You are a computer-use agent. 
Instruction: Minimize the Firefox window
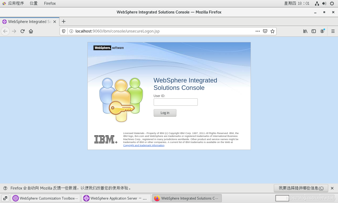315,12
